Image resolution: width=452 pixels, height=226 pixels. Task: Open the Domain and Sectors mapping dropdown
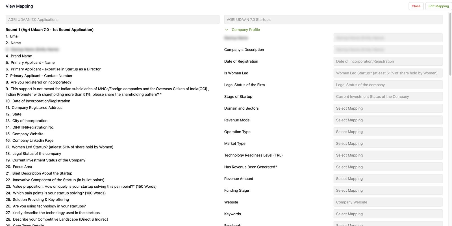point(388,108)
